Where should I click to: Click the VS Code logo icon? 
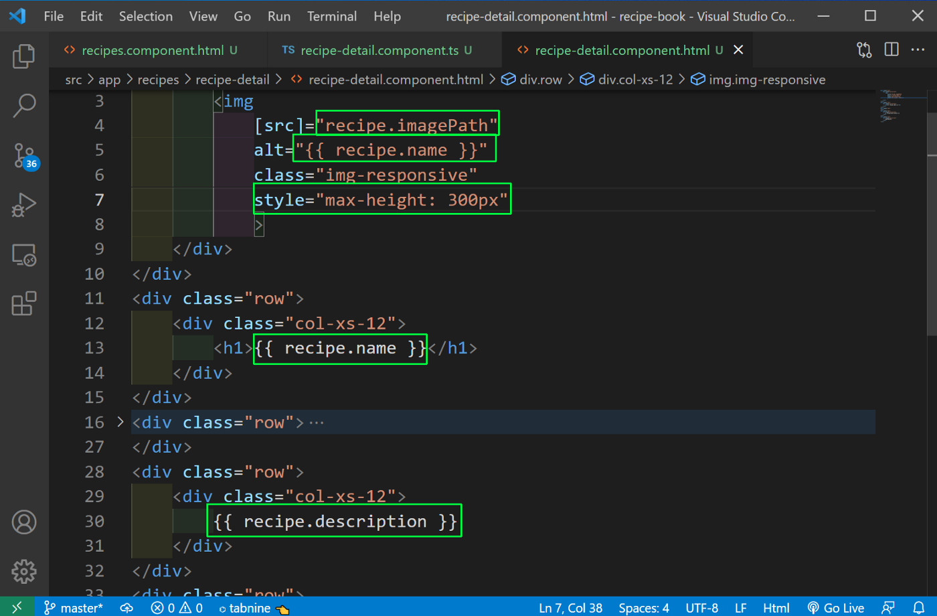tap(17, 16)
